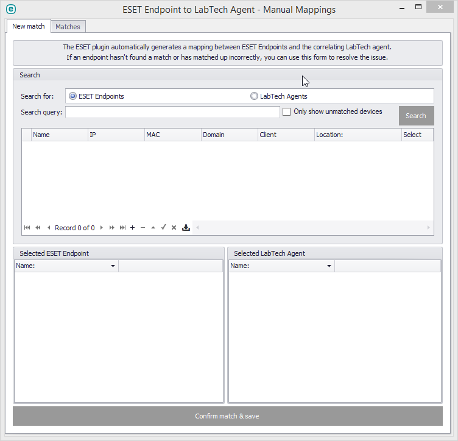The image size is (458, 441).
Task: Click Confirm match & save button
Action: (x=228, y=416)
